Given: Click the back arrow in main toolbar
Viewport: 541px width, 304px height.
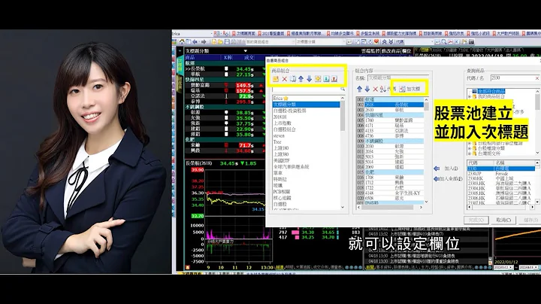Looking at the screenshot, I should [195, 42].
